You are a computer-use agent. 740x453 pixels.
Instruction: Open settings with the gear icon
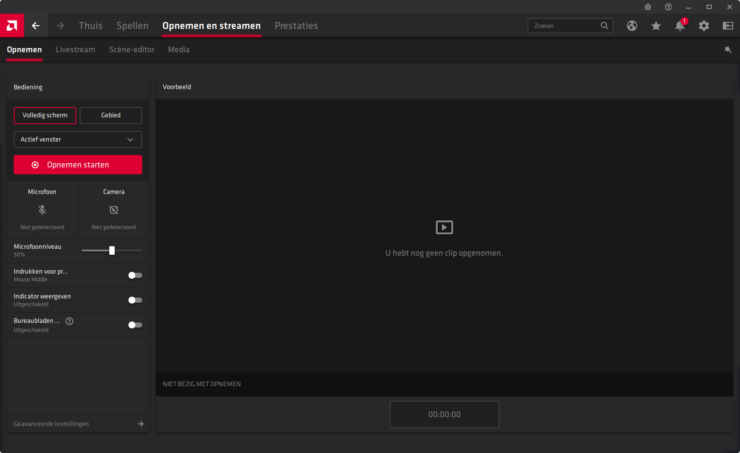pyautogui.click(x=704, y=26)
